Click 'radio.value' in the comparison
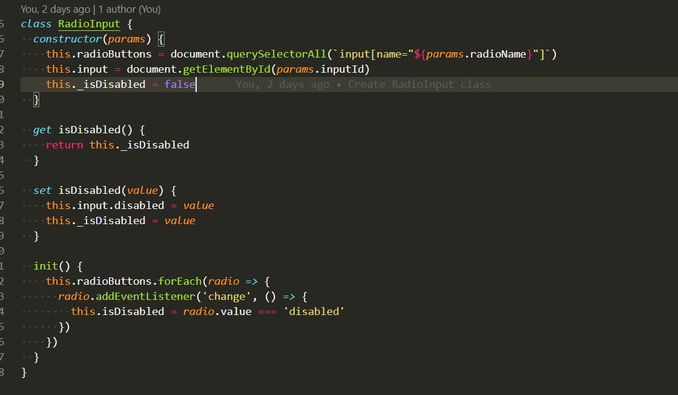 [217, 311]
